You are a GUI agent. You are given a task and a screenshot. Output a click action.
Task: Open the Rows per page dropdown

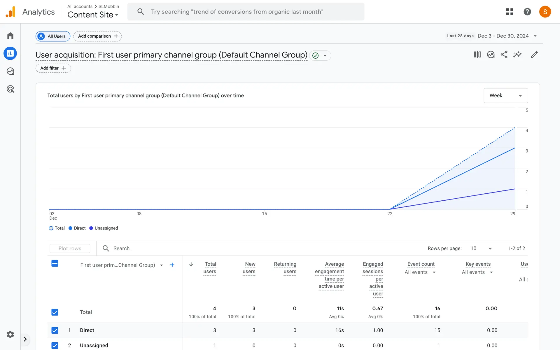click(481, 249)
